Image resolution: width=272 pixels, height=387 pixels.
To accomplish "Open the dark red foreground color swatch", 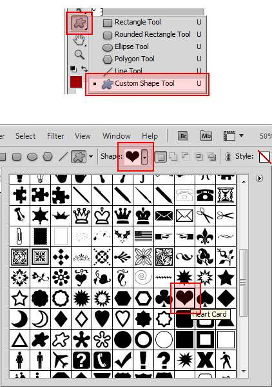I will (x=76, y=82).
